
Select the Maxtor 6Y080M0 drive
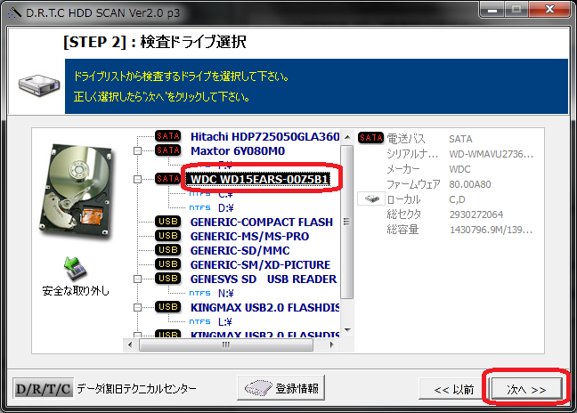pos(238,150)
